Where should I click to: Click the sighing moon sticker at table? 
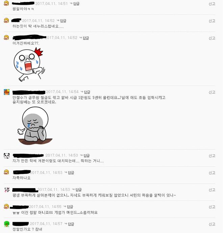tap(35, 126)
